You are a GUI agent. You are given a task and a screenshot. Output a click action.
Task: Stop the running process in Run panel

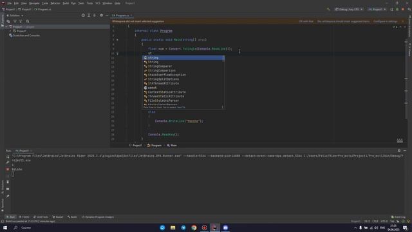click(x=8, y=169)
